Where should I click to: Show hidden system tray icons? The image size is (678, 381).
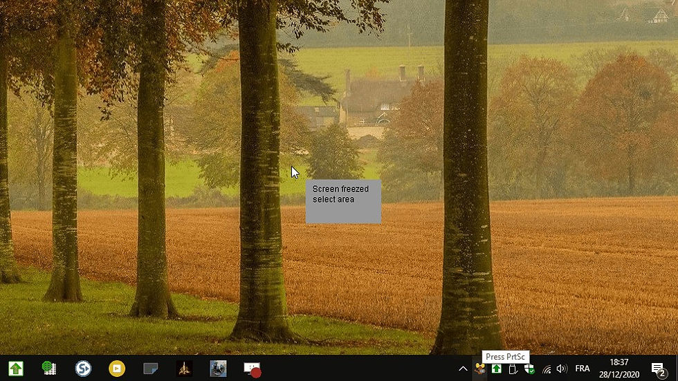(463, 369)
